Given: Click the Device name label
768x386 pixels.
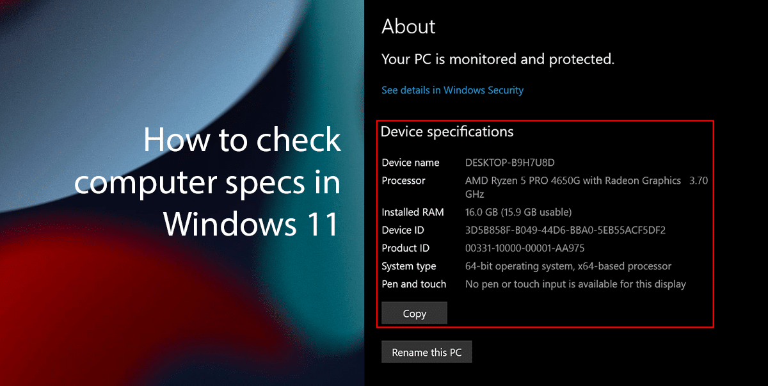Looking at the screenshot, I should [x=410, y=162].
